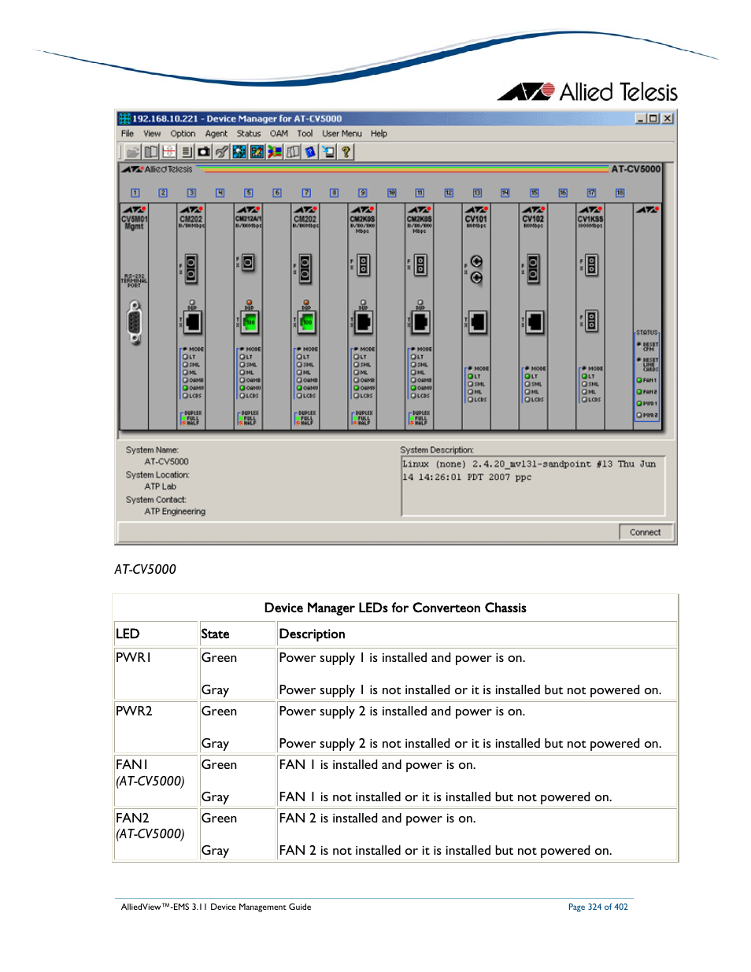Open the Tool menu
Screen dimensions: 751x972
[305, 134]
